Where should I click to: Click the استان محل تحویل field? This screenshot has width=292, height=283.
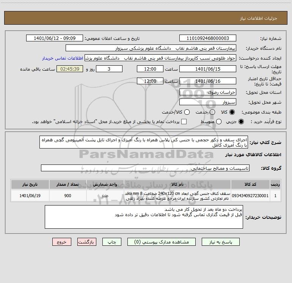[208, 92]
